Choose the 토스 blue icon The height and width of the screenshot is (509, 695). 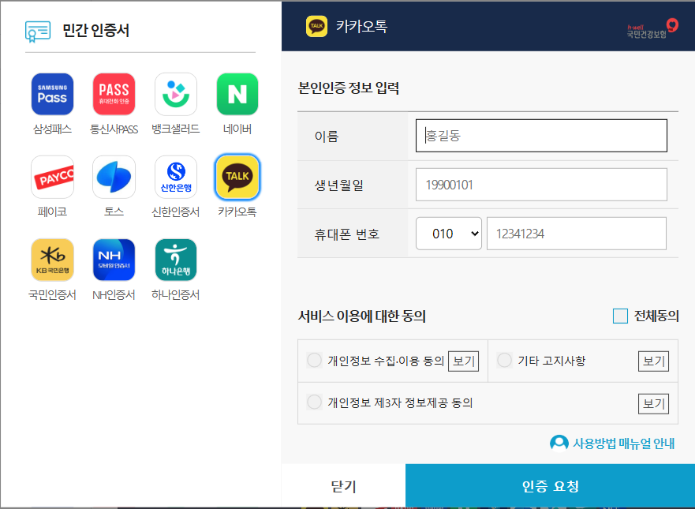tap(114, 177)
